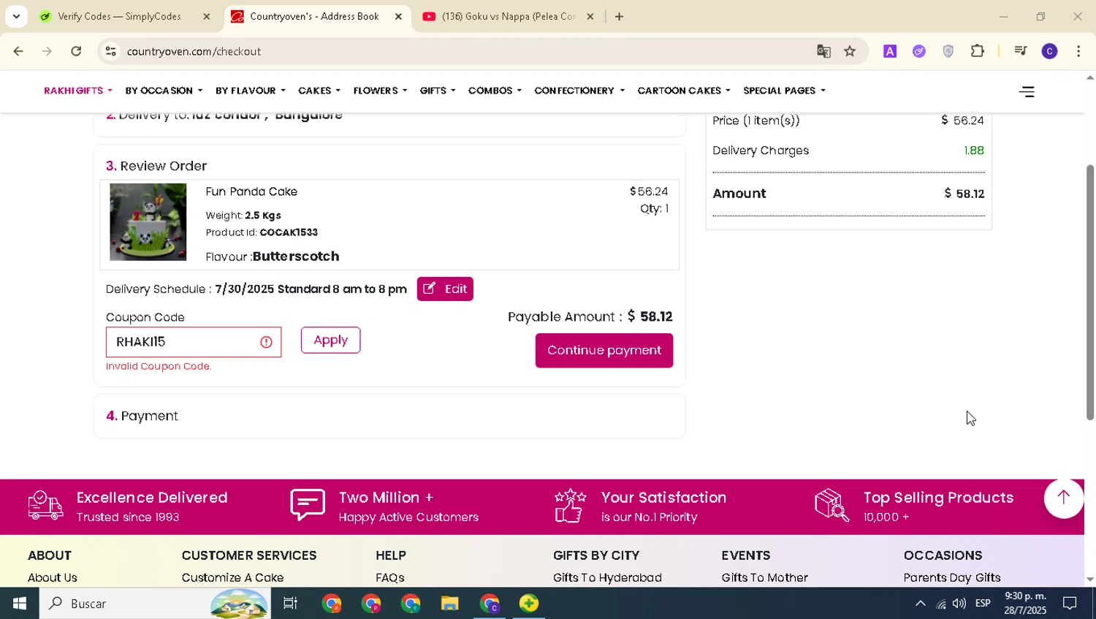Click the round purple extension icon

919,51
